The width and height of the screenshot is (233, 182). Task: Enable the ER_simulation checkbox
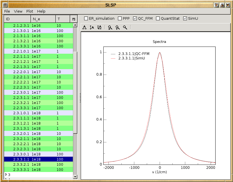click(86, 19)
